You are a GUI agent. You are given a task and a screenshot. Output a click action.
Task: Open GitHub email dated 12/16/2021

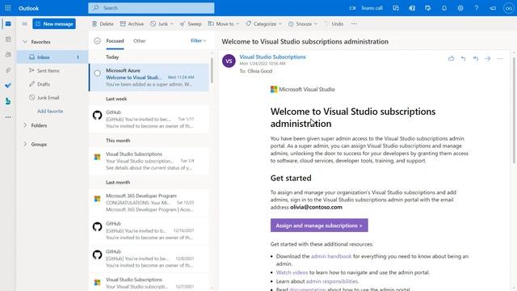point(149,230)
